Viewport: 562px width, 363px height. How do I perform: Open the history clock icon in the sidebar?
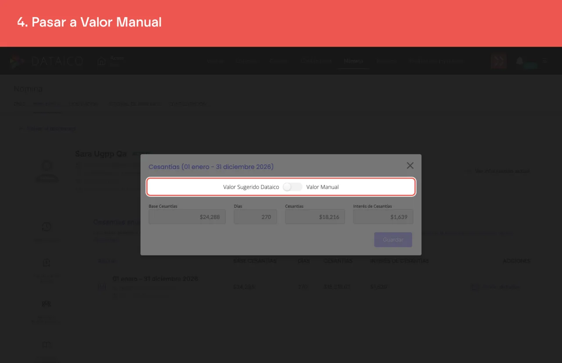point(47,227)
